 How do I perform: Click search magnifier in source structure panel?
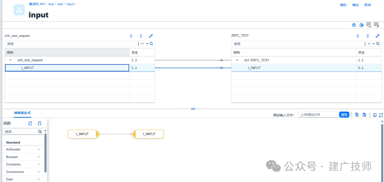coord(151,44)
